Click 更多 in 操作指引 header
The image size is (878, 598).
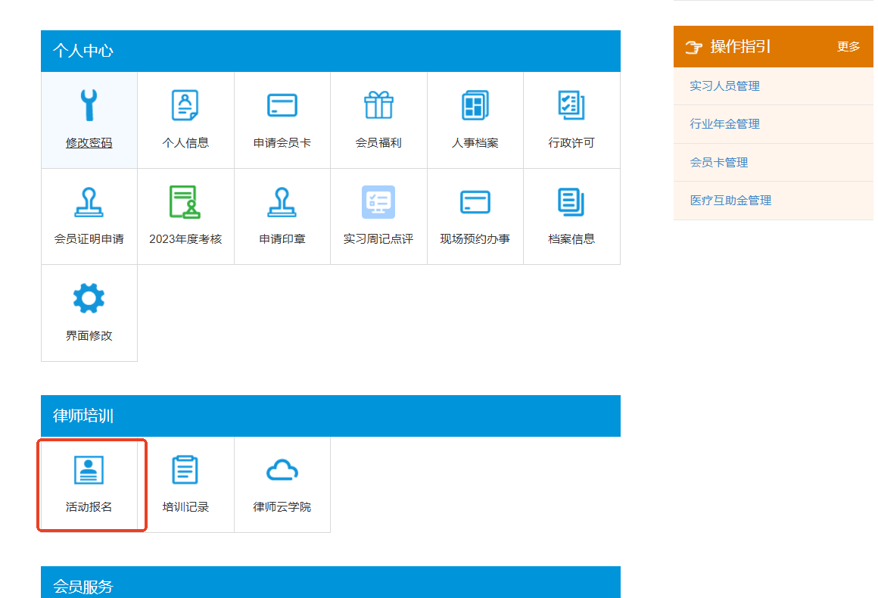point(848,47)
